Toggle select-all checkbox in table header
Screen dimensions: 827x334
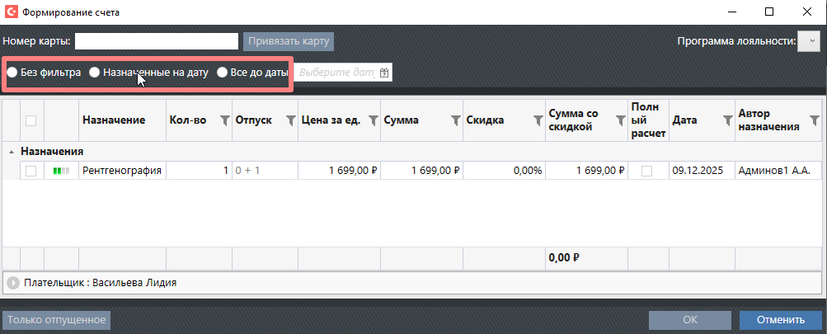pyautogui.click(x=31, y=120)
